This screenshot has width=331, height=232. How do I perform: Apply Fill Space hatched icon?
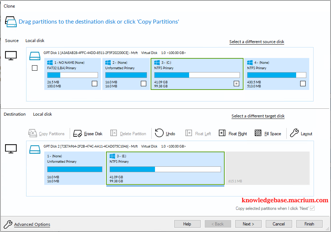(x=258, y=133)
